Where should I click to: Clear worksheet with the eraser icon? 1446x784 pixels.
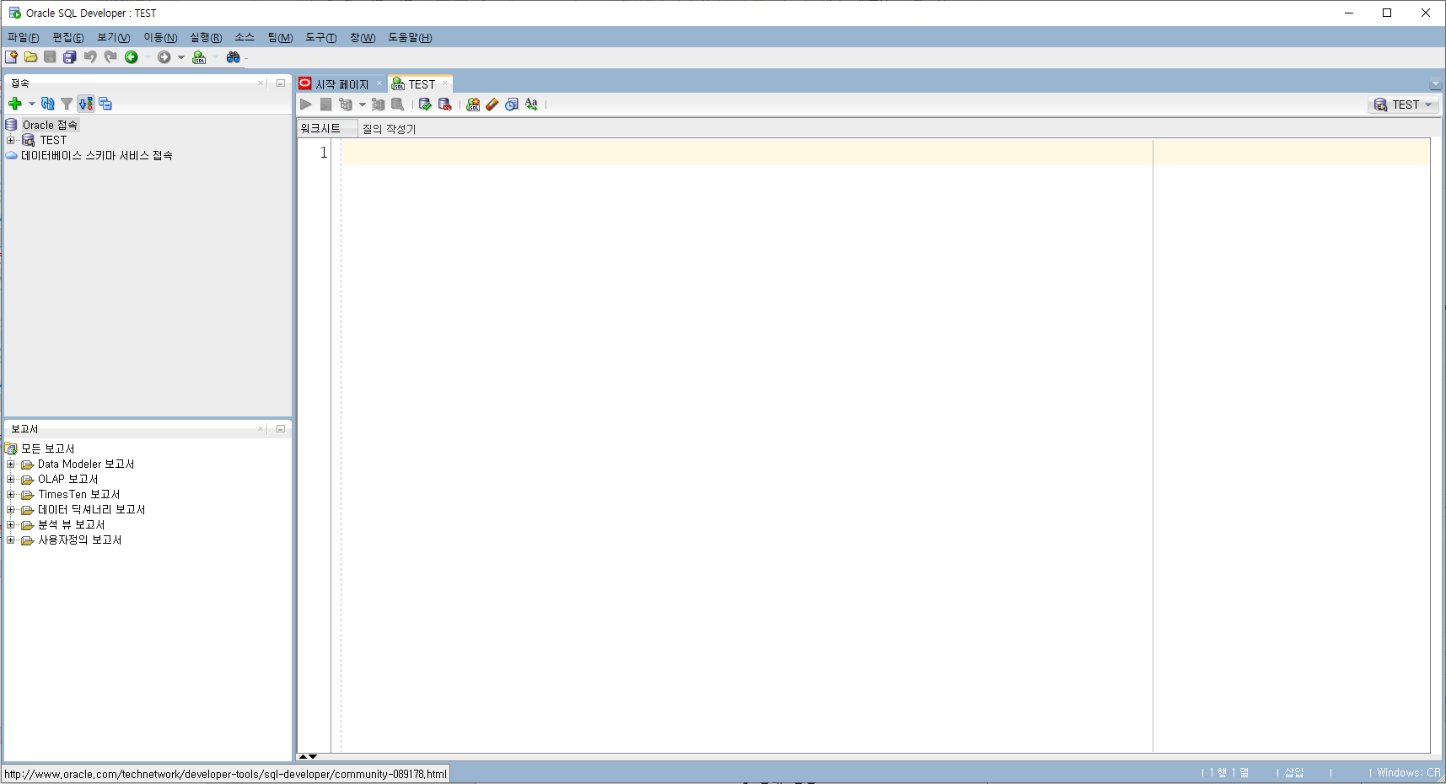492,105
